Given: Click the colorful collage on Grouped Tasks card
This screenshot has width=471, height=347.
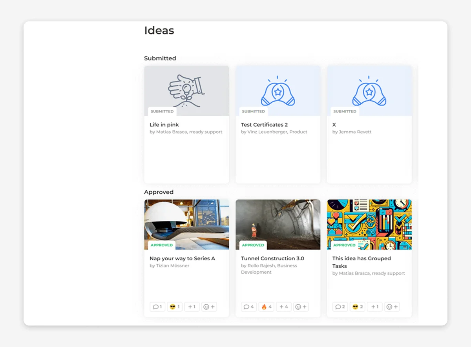Looking at the screenshot, I should (369, 222).
